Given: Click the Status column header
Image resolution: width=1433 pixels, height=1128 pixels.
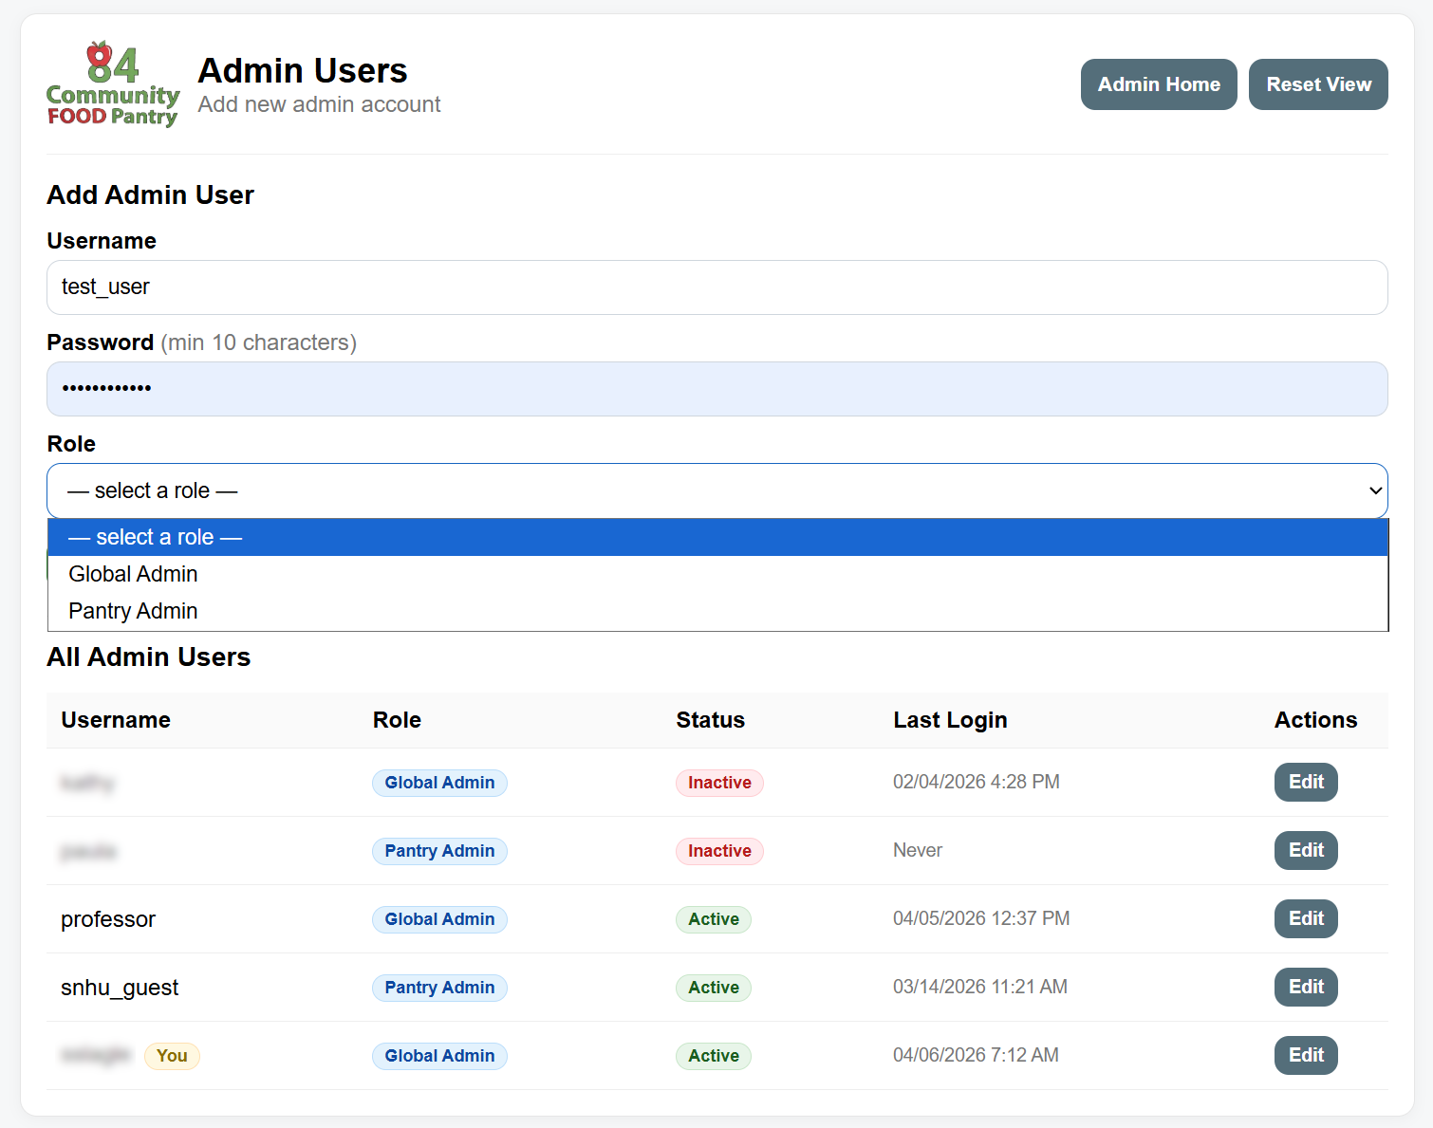Looking at the screenshot, I should point(710,720).
